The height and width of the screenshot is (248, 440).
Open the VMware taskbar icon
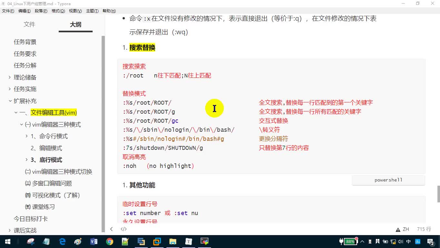point(157,242)
